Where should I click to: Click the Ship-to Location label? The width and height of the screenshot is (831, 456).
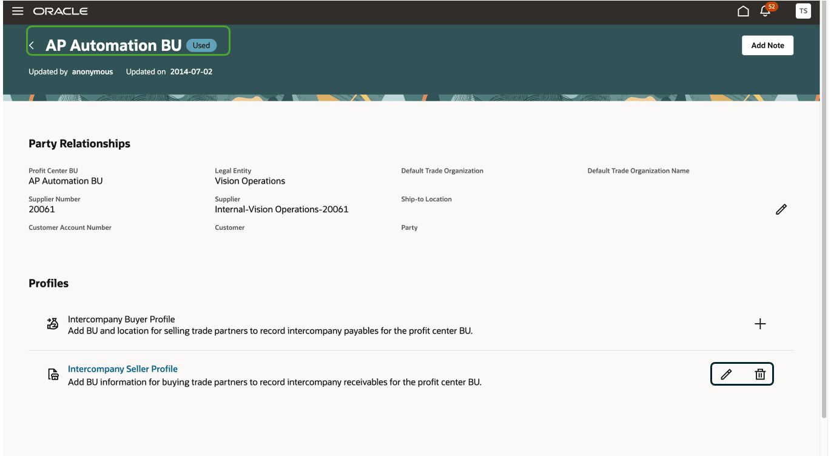click(426, 199)
